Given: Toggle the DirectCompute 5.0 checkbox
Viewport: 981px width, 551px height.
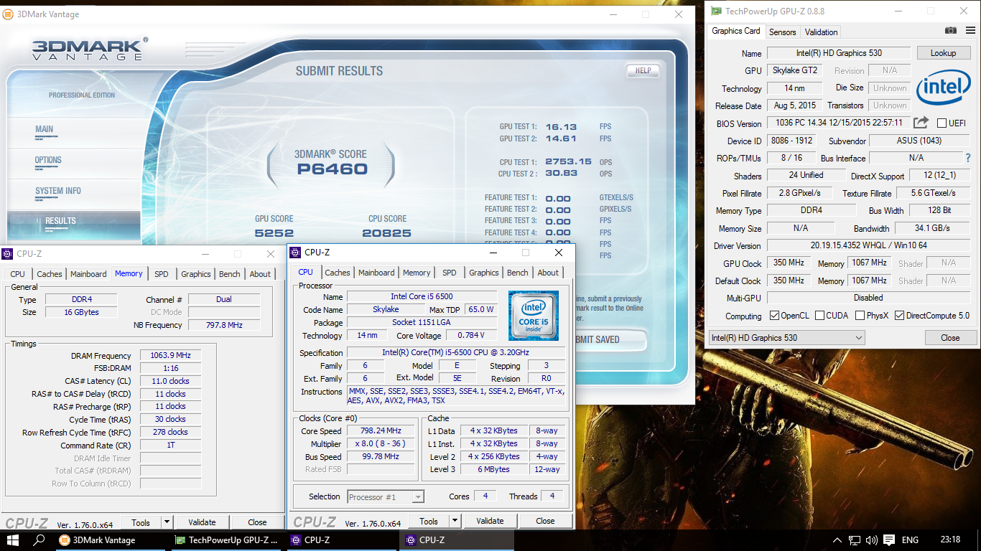Looking at the screenshot, I should (899, 316).
